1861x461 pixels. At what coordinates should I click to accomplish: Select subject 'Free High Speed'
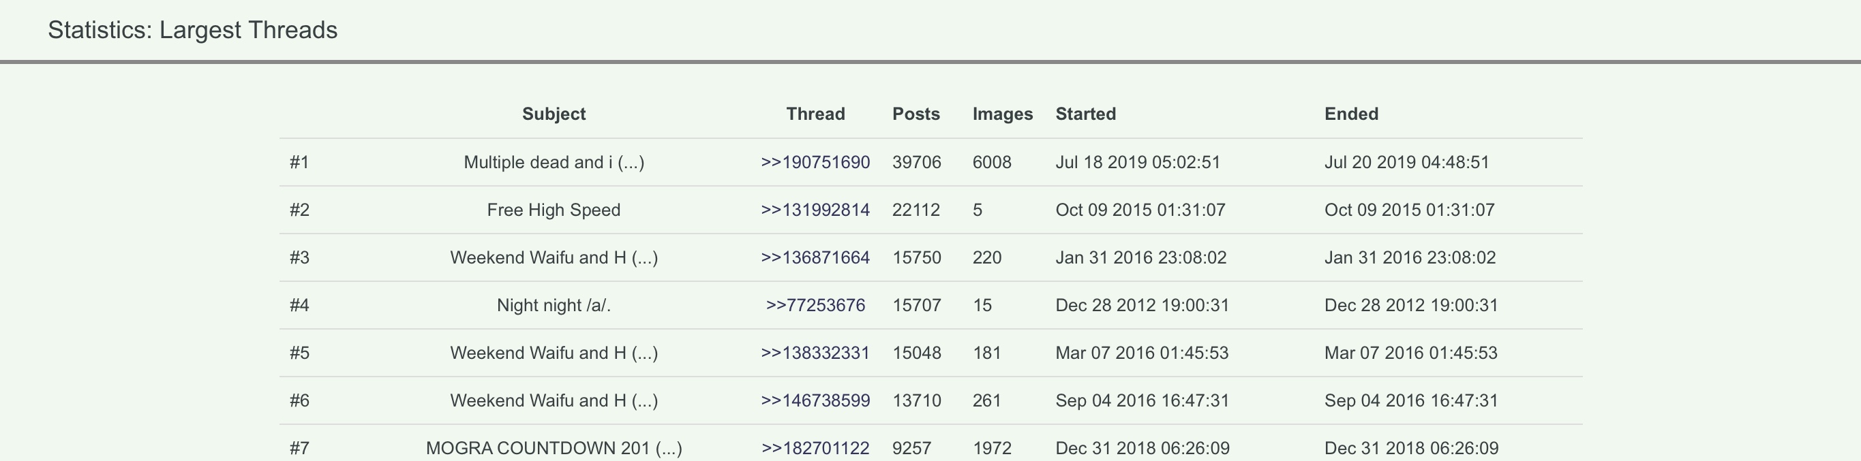point(554,210)
